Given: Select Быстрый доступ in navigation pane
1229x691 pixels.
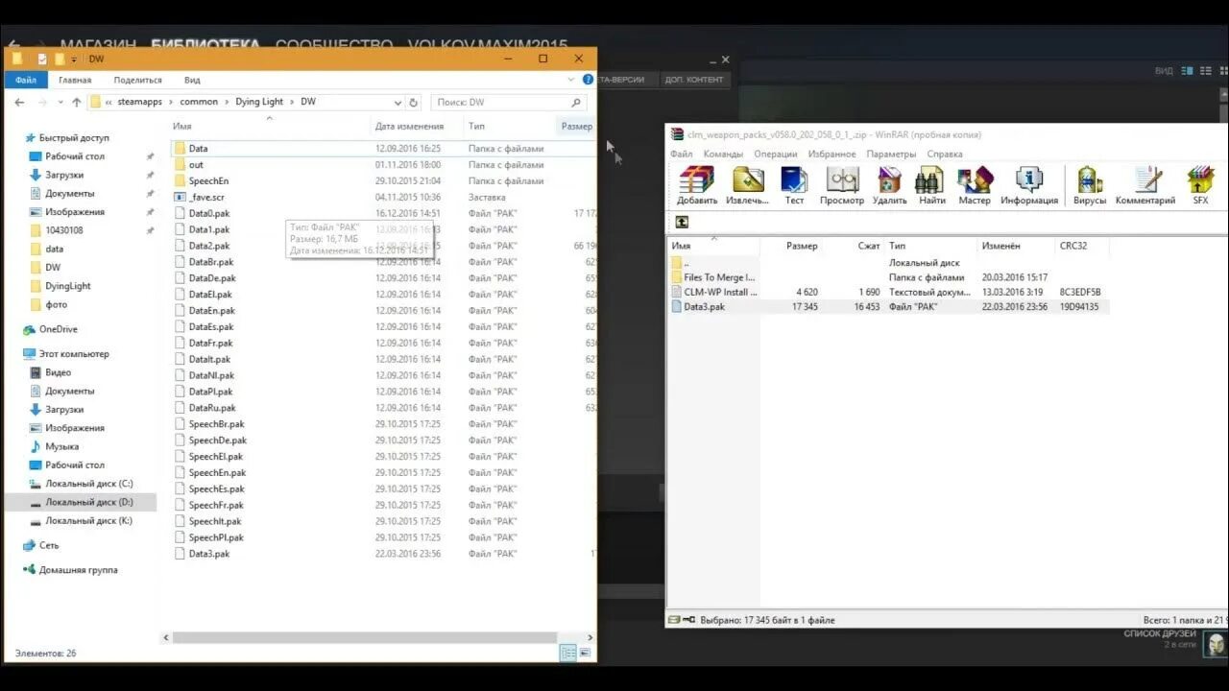Looking at the screenshot, I should tap(74, 138).
